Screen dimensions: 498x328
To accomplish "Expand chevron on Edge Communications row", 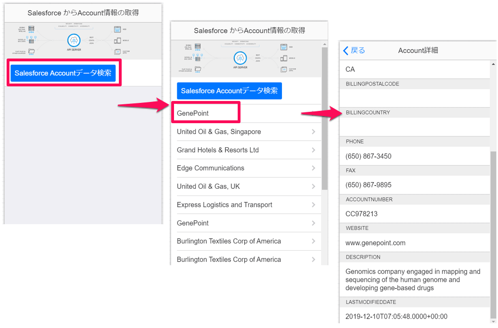I will [314, 168].
